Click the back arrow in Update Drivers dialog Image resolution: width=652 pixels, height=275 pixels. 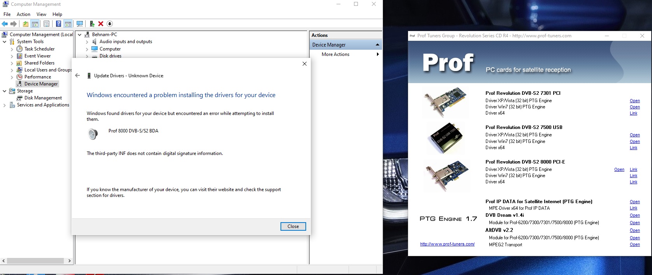pos(77,75)
